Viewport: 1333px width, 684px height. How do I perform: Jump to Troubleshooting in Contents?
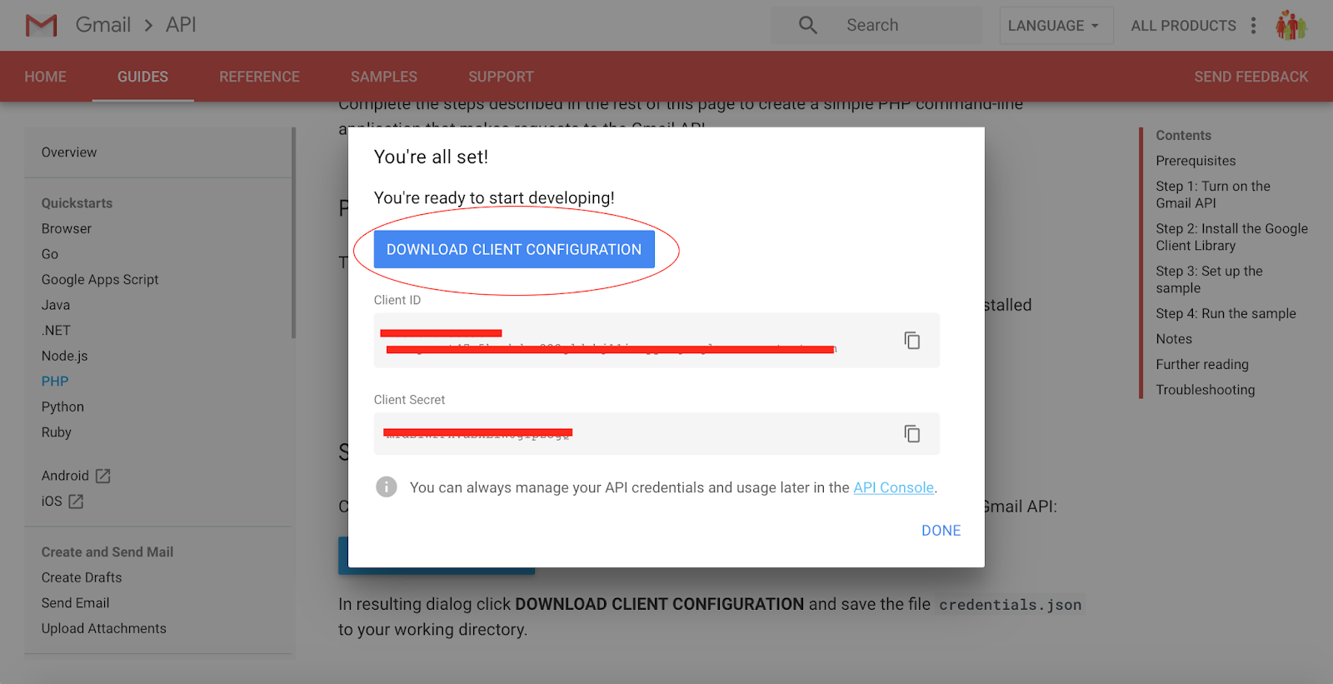pyautogui.click(x=1205, y=389)
